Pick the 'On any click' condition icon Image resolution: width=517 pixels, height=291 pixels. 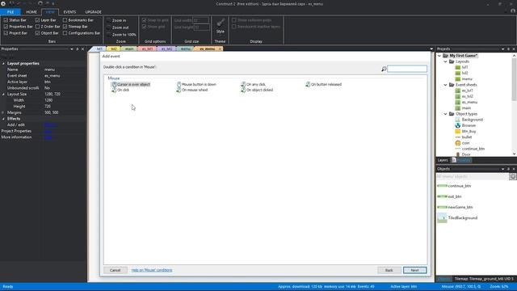point(243,84)
